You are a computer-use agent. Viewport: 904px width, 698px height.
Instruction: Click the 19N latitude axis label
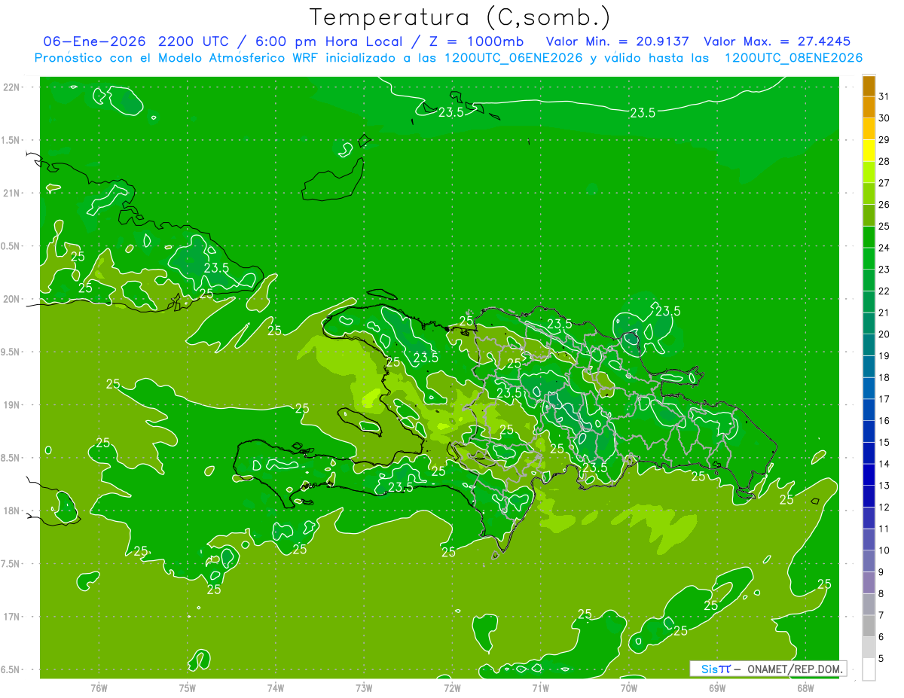12,405
